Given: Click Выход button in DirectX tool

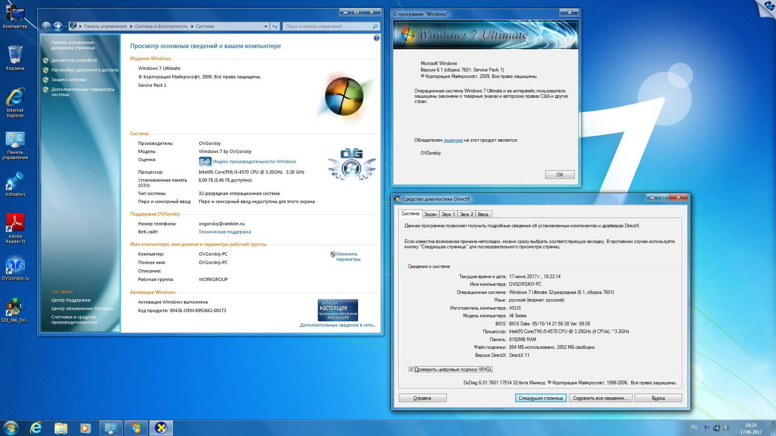Looking at the screenshot, I should click(658, 398).
